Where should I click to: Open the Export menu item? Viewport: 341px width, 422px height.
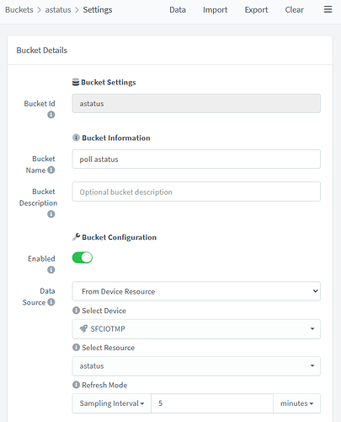tap(256, 10)
